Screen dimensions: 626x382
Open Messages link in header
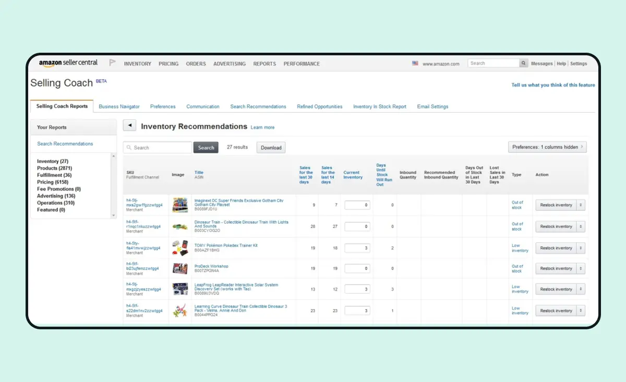[x=541, y=64]
